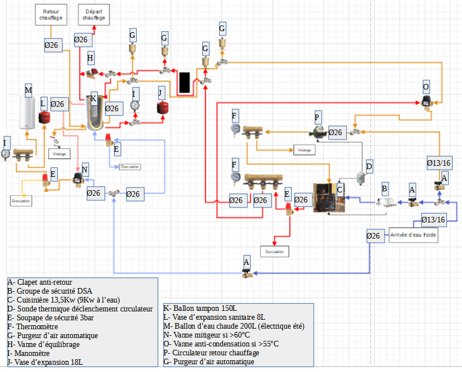This screenshot has width=462, height=372.
Task: Click the "Départ chauffage" box
Action: pos(93,14)
